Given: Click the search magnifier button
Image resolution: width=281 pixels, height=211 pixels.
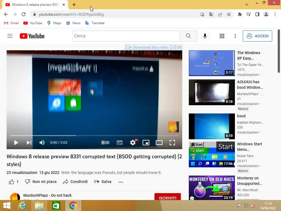Looking at the screenshot, I should tap(189, 36).
